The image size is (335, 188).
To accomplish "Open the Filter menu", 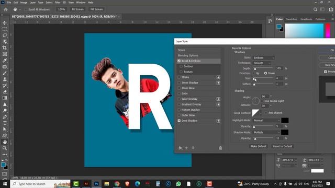I will point(58,3).
